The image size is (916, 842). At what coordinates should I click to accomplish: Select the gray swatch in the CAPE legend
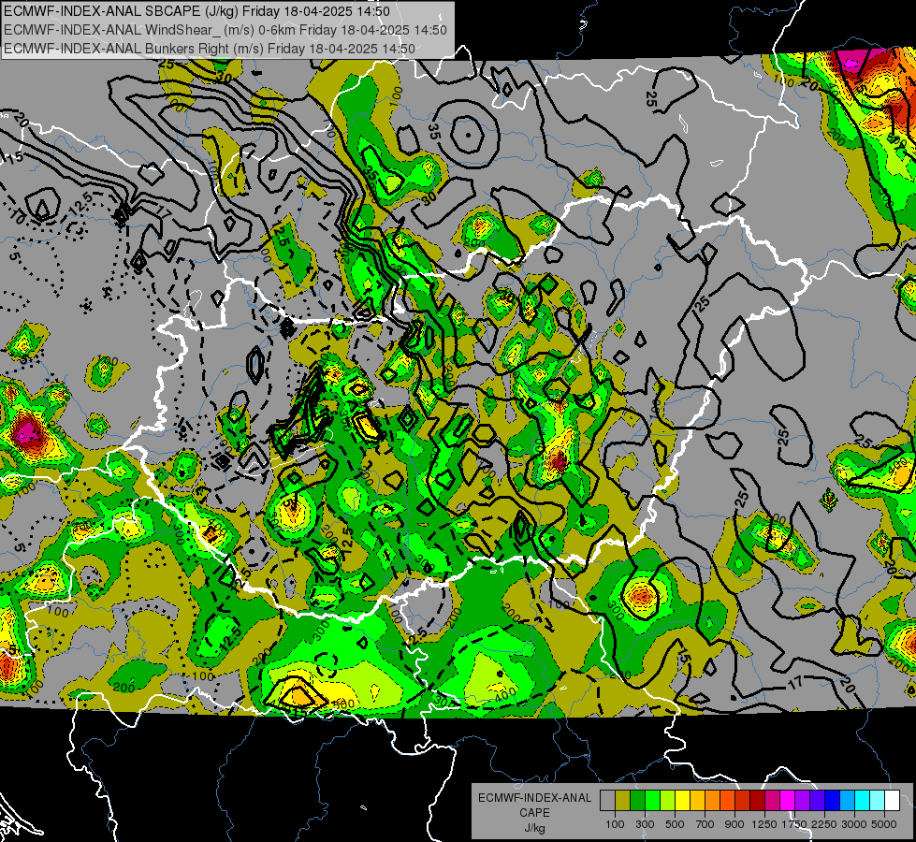[607, 801]
